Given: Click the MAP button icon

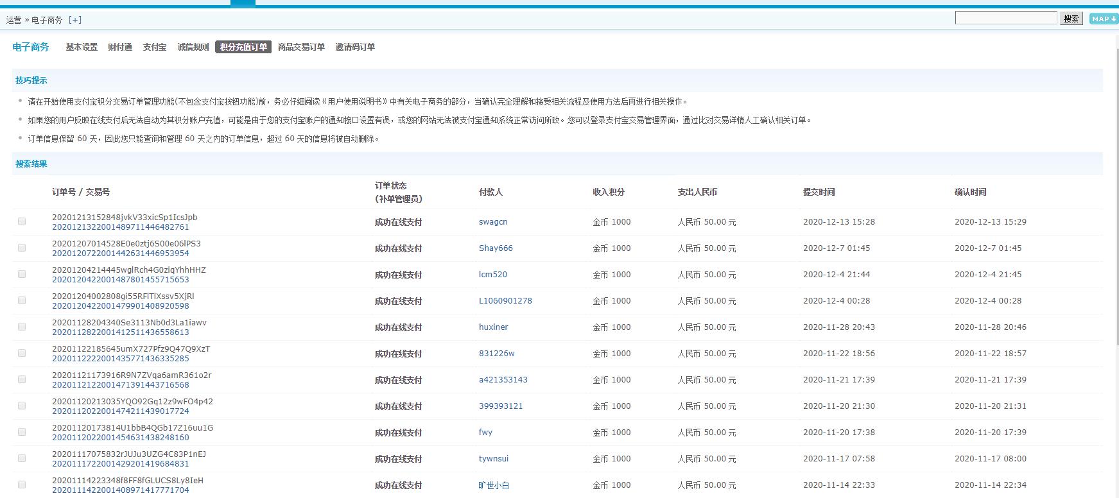Looking at the screenshot, I should coord(1103,19).
